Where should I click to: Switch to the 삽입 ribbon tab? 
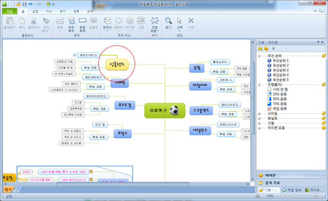point(35,11)
